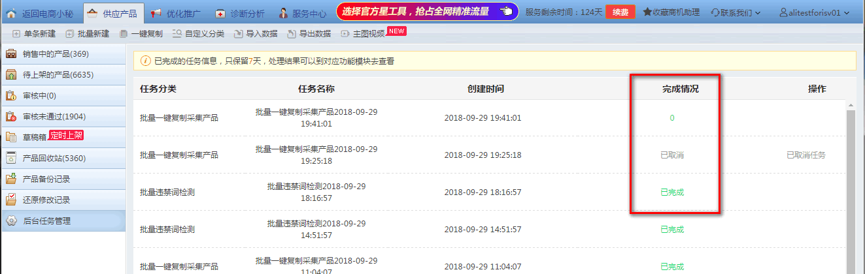The height and width of the screenshot is (274, 865).
Task: Open 待上架的产品(6635) in the sidebar
Action: [x=63, y=75]
